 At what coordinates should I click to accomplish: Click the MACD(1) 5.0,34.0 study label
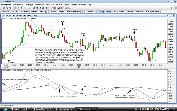coord(12,70)
